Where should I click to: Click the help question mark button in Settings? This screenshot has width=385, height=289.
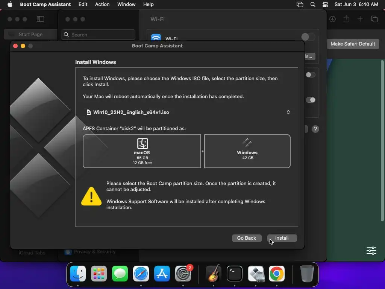coord(315,129)
